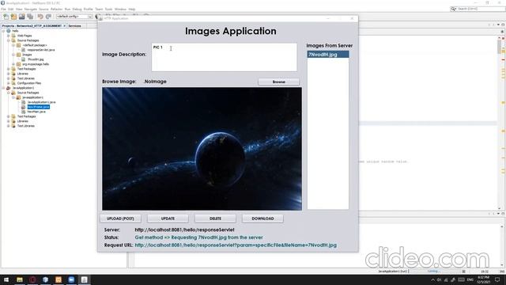The height and width of the screenshot is (285, 506).
Task: Click the hello project globe icon
Action: [x=9, y=31]
